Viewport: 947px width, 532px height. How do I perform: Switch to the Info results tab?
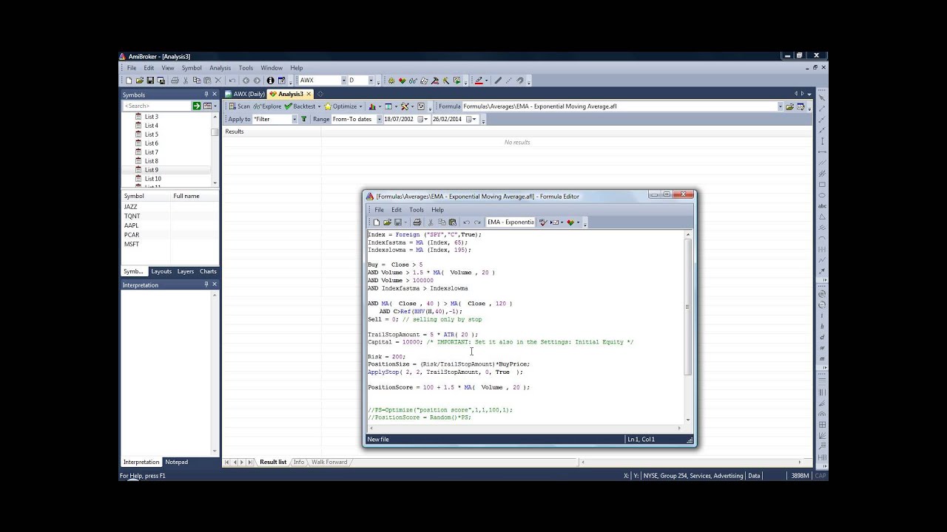pos(299,462)
